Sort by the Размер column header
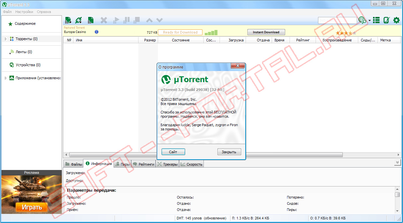Screen dimensions: 403x223 pos(148,40)
